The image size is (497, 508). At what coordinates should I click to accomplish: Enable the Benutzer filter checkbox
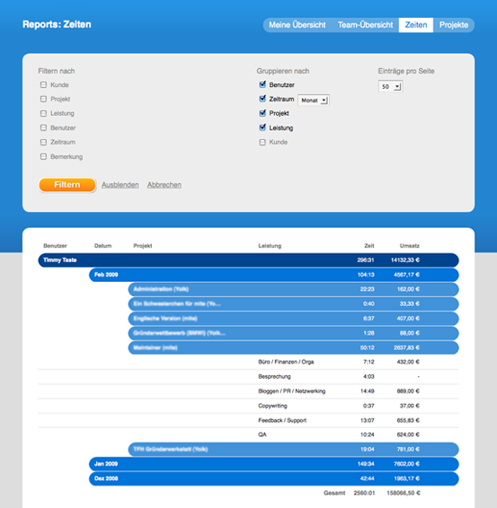point(43,127)
